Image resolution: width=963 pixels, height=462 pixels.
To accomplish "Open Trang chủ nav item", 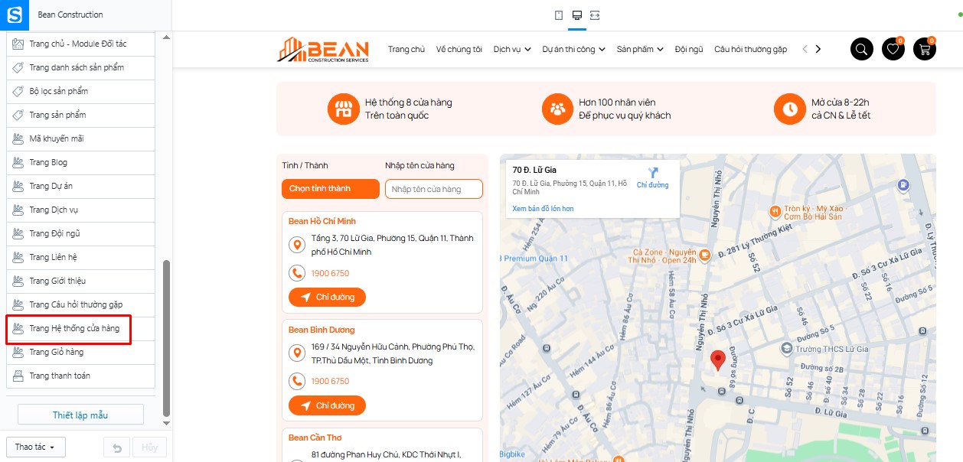I will (x=406, y=49).
